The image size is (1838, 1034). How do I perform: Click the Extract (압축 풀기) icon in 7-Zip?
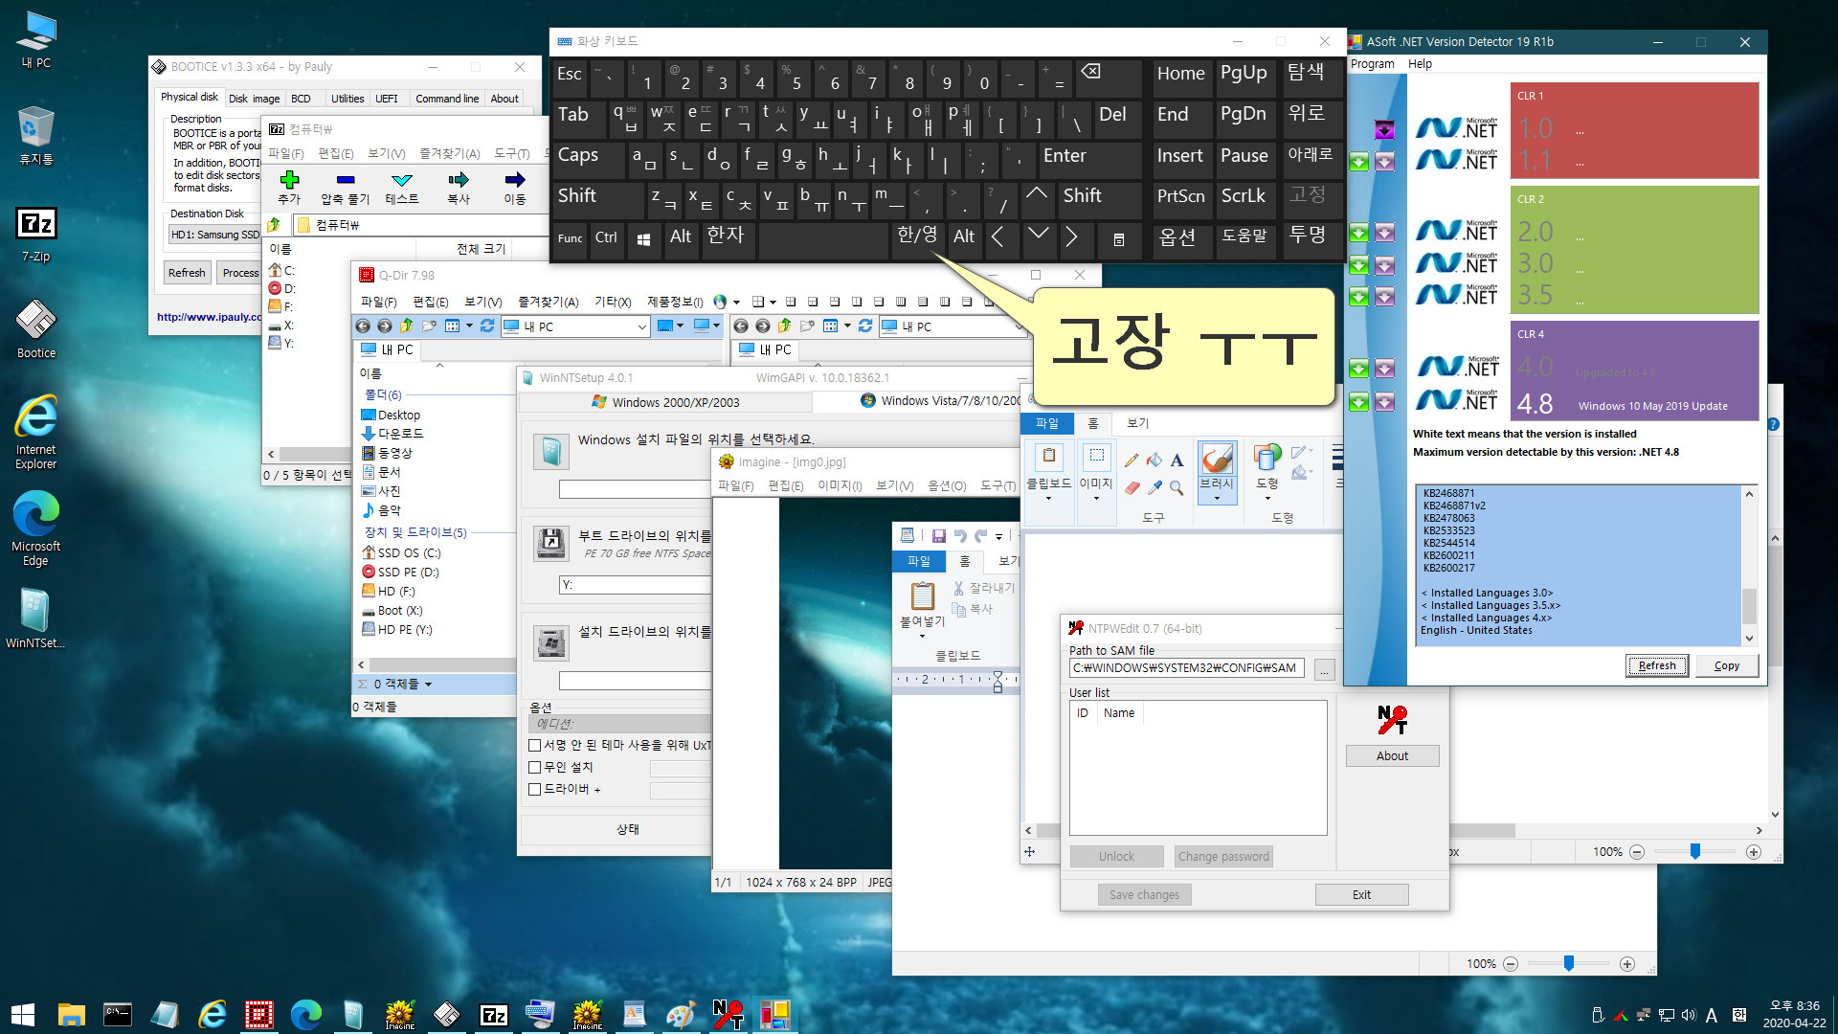tap(345, 180)
